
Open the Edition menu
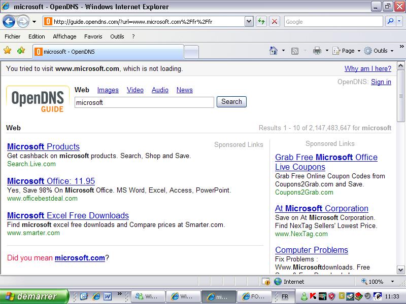pos(37,36)
